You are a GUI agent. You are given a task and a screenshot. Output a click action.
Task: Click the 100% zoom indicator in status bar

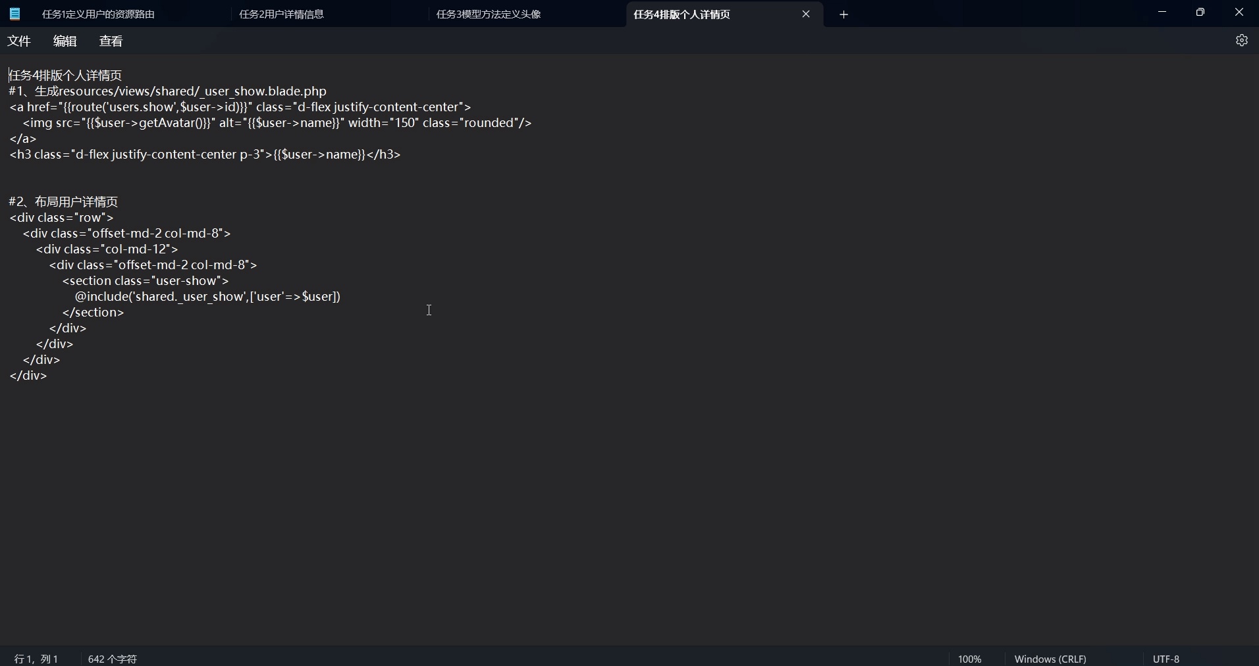(x=970, y=659)
